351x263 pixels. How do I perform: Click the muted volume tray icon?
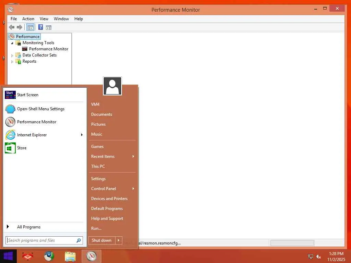click(318, 256)
